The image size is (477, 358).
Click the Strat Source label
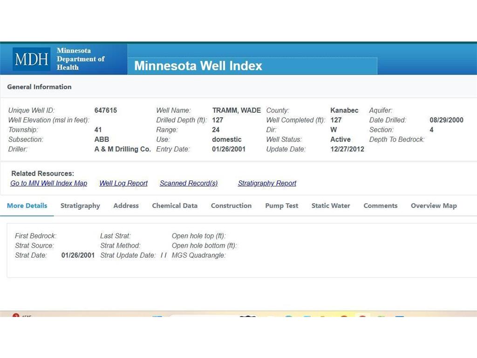(x=34, y=246)
